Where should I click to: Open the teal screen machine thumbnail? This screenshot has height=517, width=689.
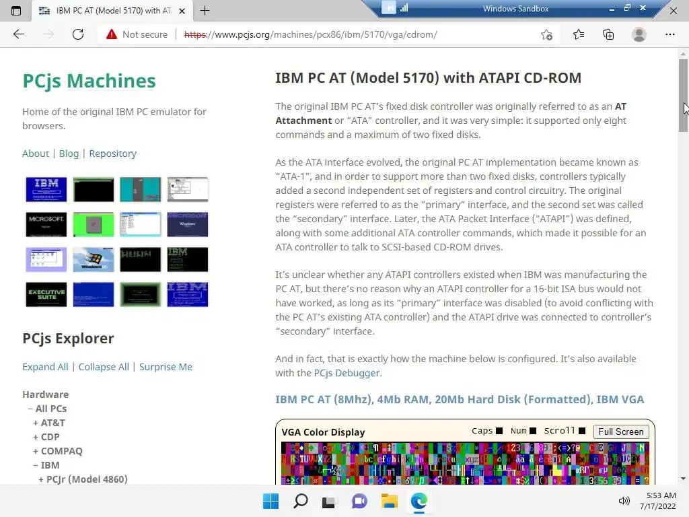click(x=140, y=189)
